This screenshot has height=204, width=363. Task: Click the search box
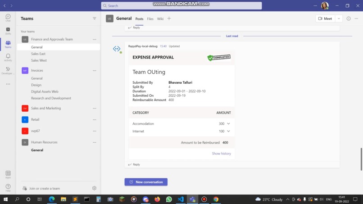181,5
